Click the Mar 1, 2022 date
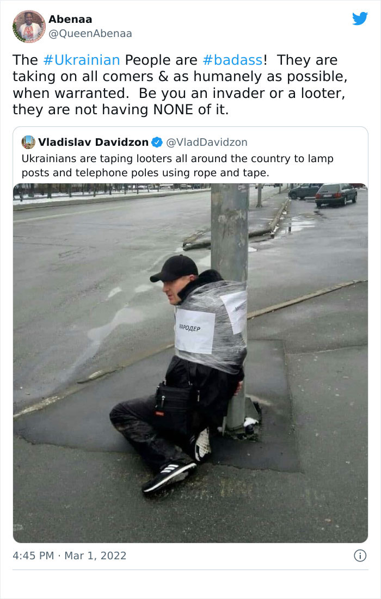This screenshot has height=599, width=381. pos(95,555)
